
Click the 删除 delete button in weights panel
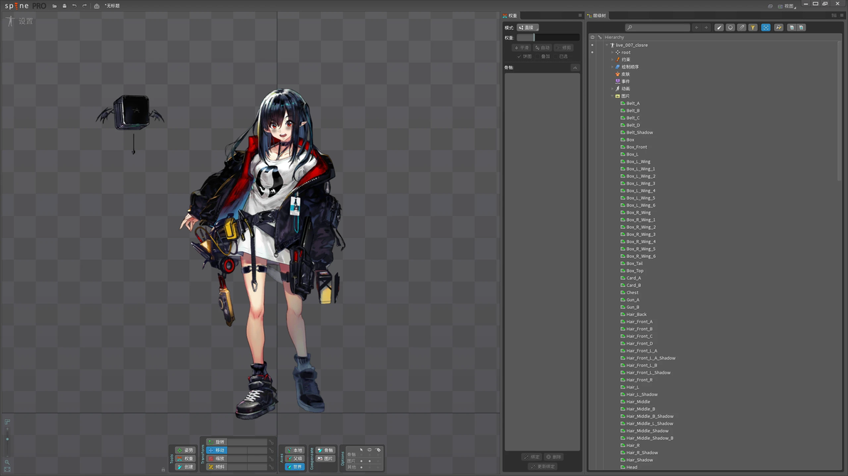(x=553, y=457)
